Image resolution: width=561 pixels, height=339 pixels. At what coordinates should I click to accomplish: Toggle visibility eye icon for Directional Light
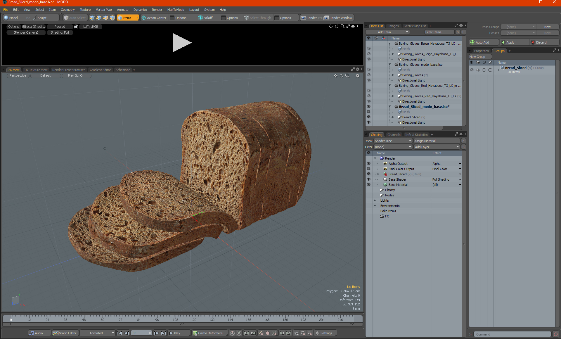pos(368,122)
